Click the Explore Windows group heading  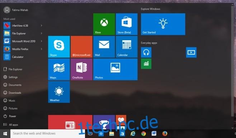point(150,9)
